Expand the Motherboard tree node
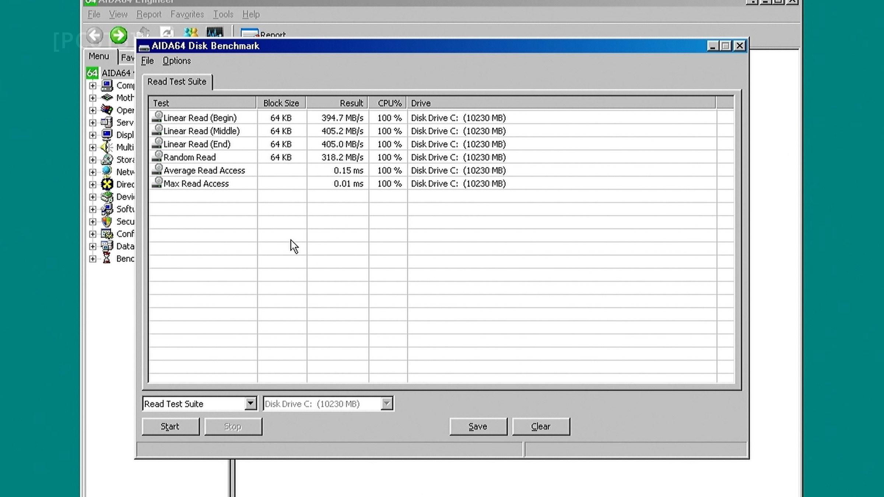Screen dimensions: 884x497 point(92,98)
